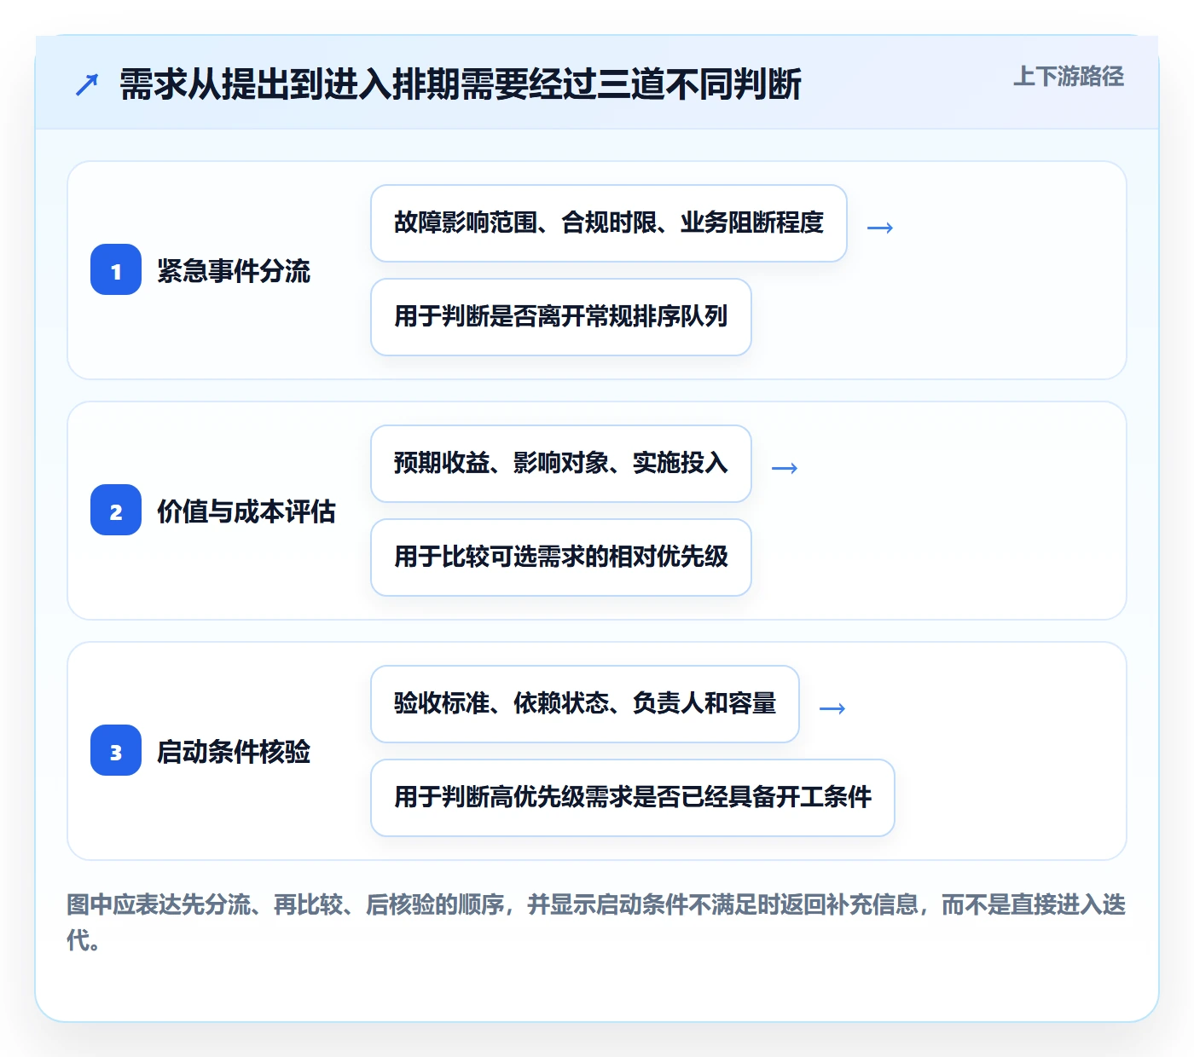Viewport: 1194px width, 1057px height.
Task: Select the 紧急事件分流 step heading
Action: 234,271
